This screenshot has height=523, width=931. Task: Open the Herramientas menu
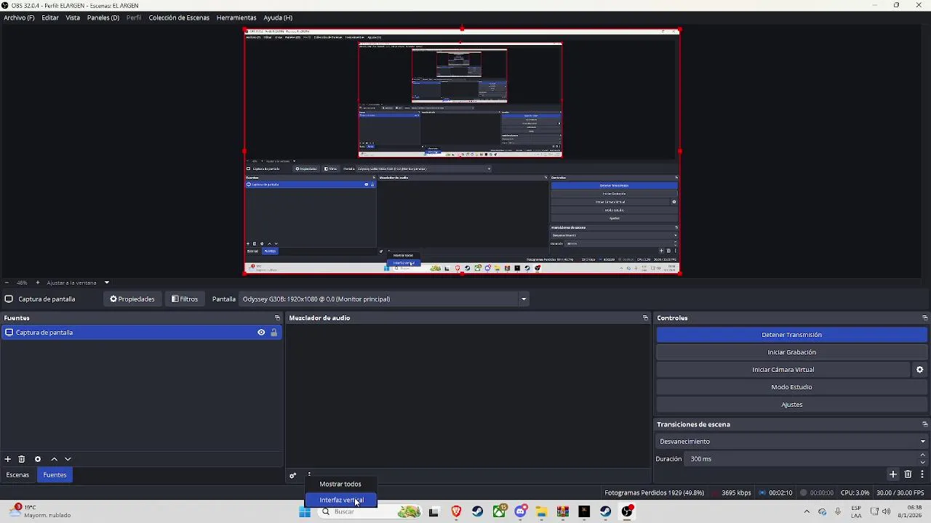tap(236, 17)
